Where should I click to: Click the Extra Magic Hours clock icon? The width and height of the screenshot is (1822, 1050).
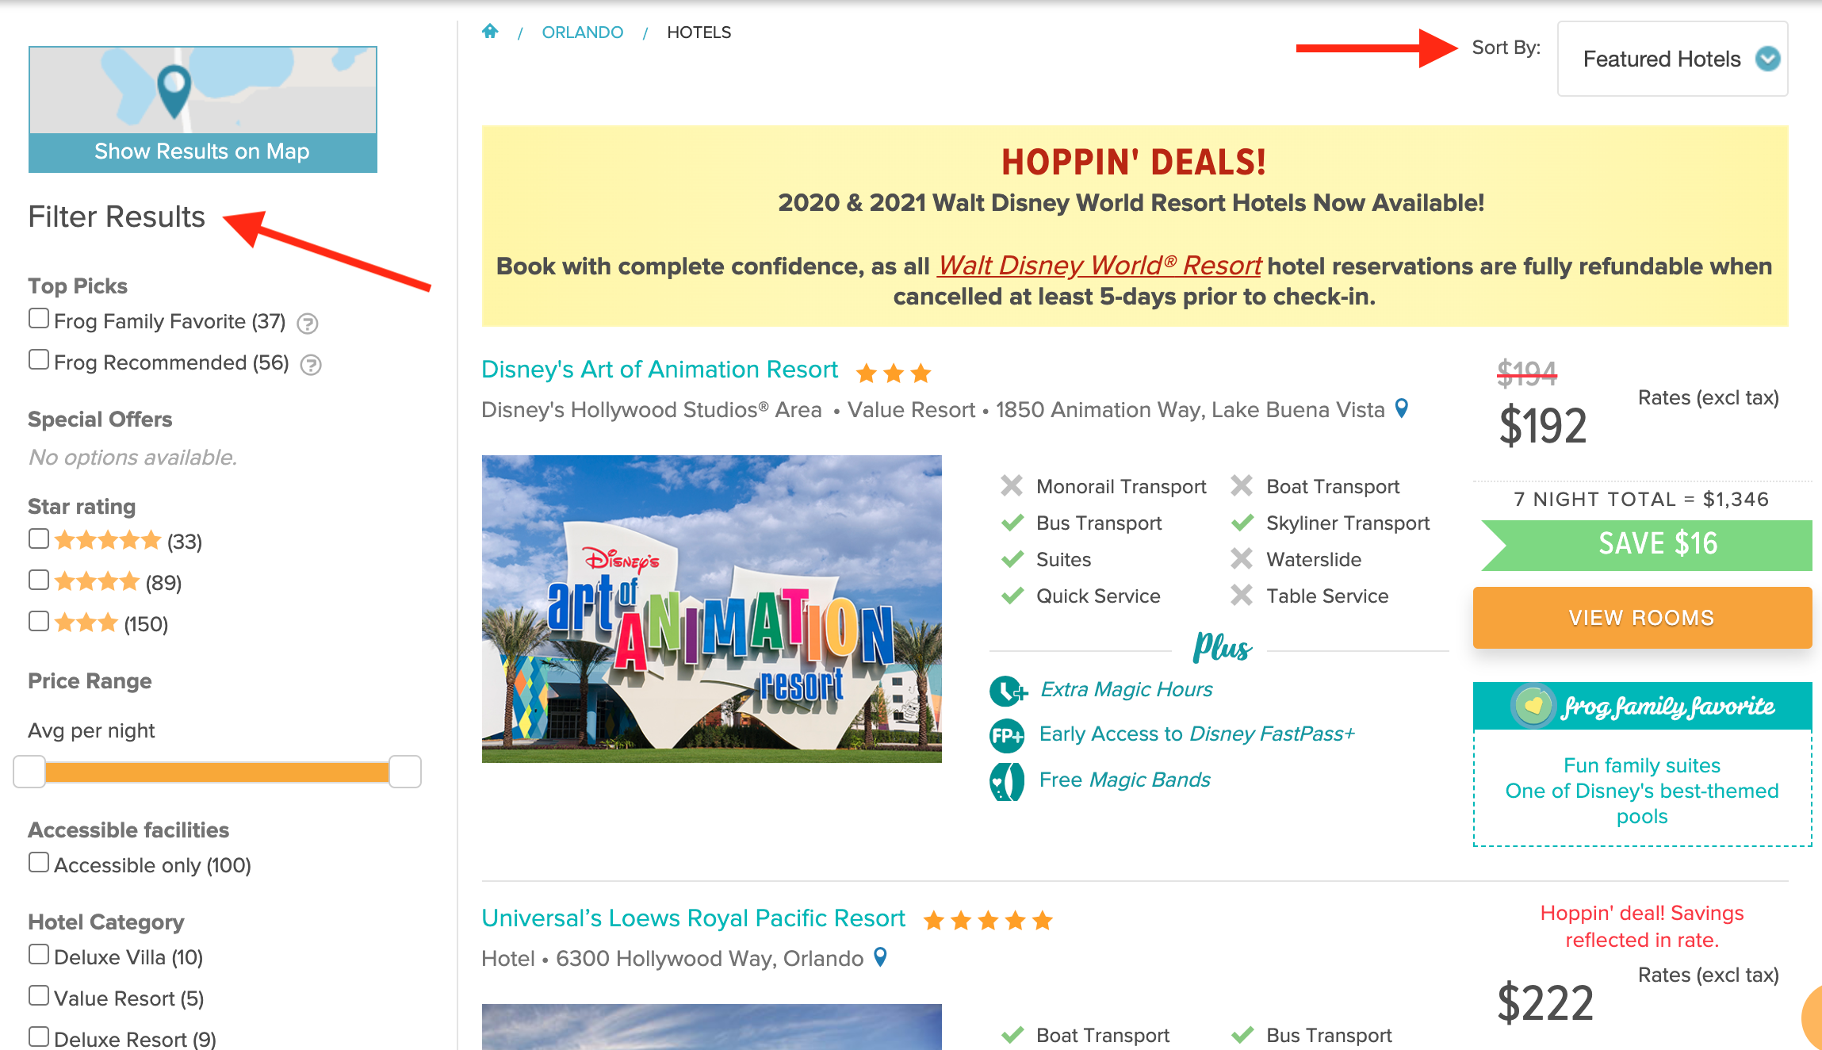point(1008,691)
